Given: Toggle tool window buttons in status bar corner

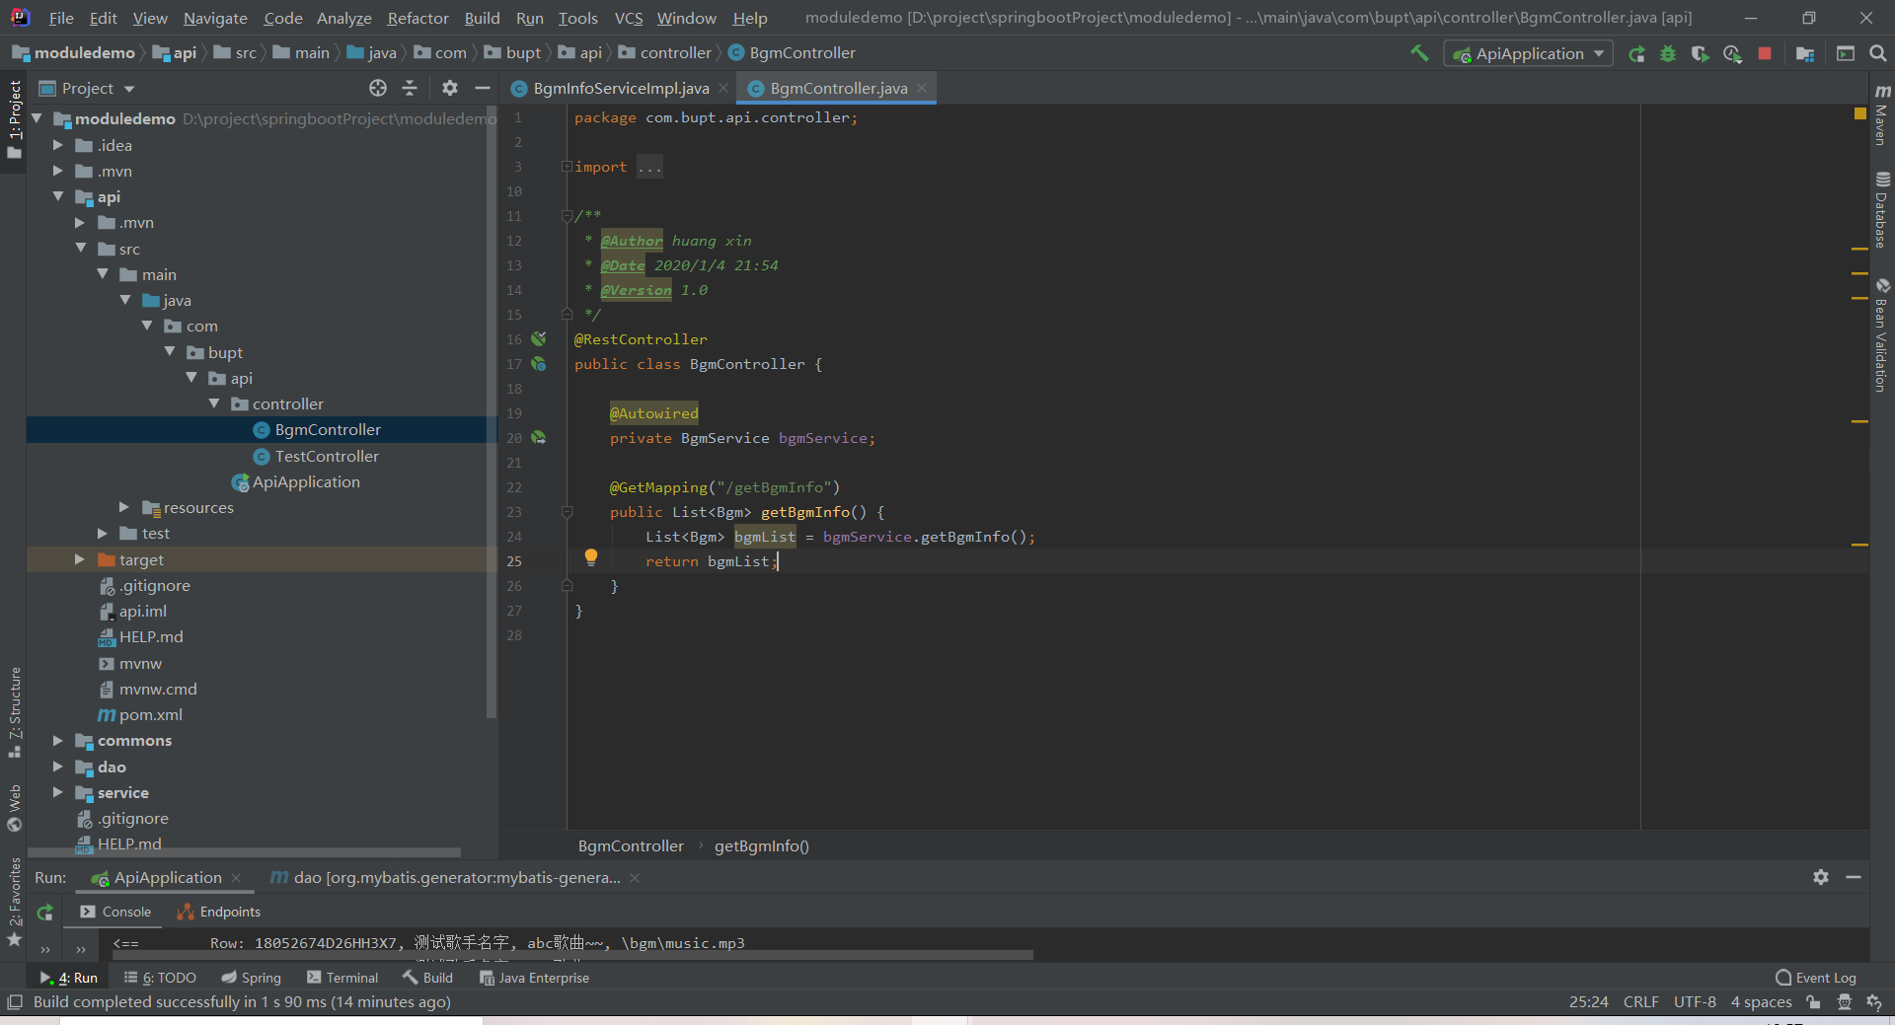Looking at the screenshot, I should point(14,1002).
